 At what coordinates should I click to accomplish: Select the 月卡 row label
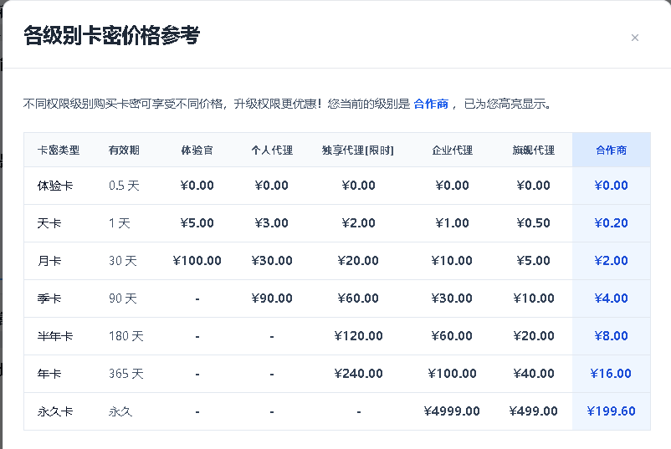pyautogui.click(x=49, y=261)
